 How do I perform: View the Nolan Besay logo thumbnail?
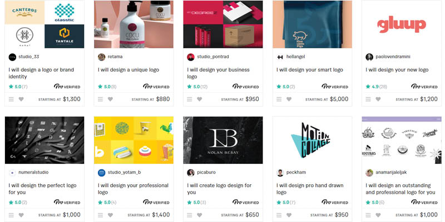[x=223, y=140]
